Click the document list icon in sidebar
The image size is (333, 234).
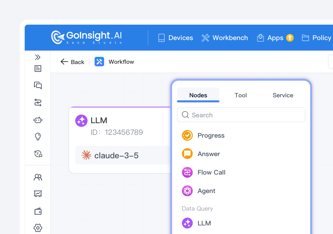pyautogui.click(x=38, y=69)
